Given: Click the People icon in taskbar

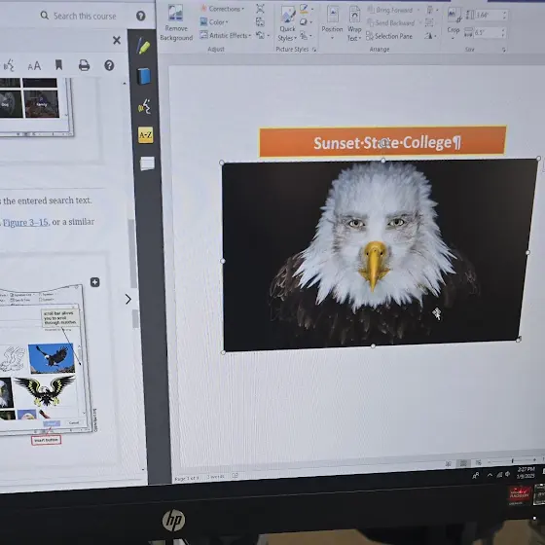Looking at the screenshot, I should coord(476,475).
